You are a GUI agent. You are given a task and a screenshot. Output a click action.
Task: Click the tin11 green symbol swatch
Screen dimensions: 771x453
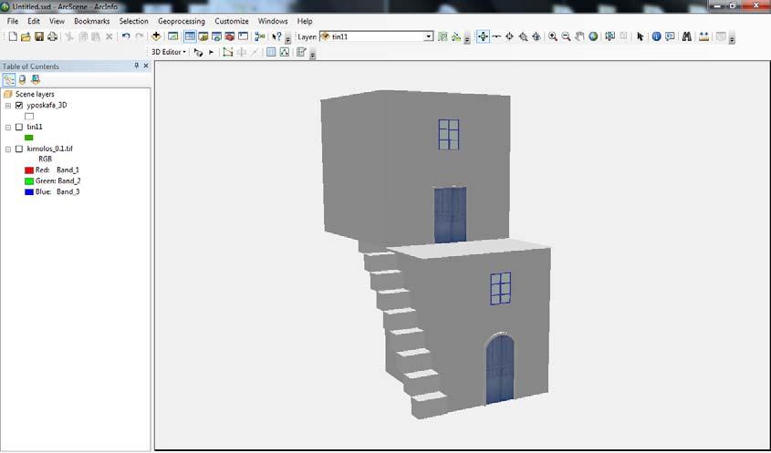pyautogui.click(x=29, y=138)
